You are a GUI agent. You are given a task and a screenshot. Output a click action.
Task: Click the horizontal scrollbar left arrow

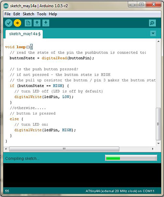point(6,149)
